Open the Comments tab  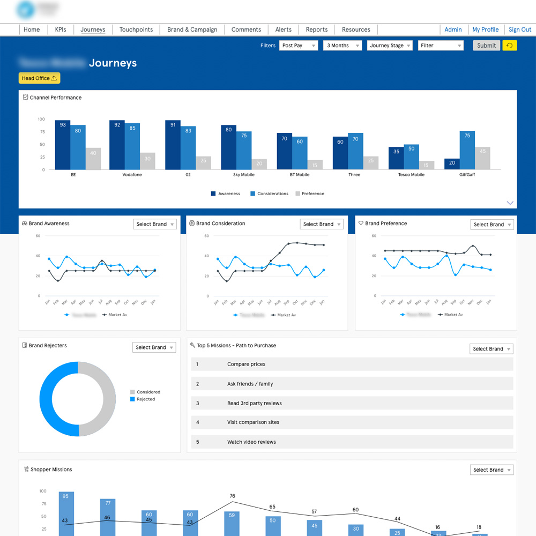click(246, 29)
